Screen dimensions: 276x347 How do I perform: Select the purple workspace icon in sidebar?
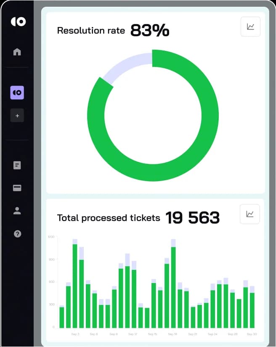coord(17,92)
